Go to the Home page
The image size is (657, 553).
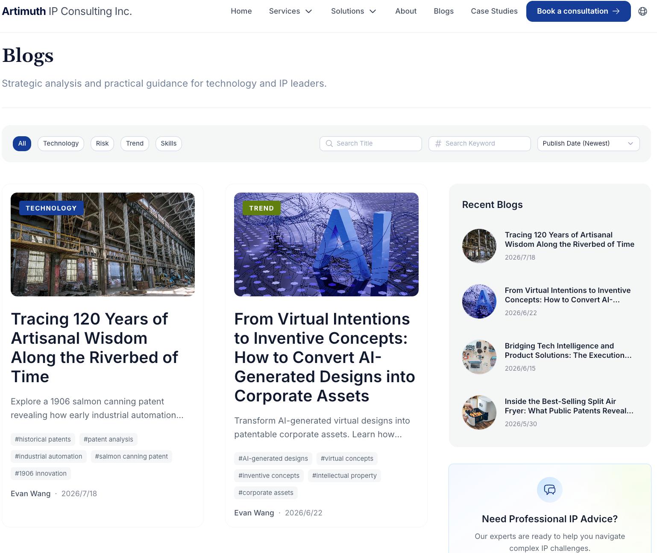(x=241, y=11)
